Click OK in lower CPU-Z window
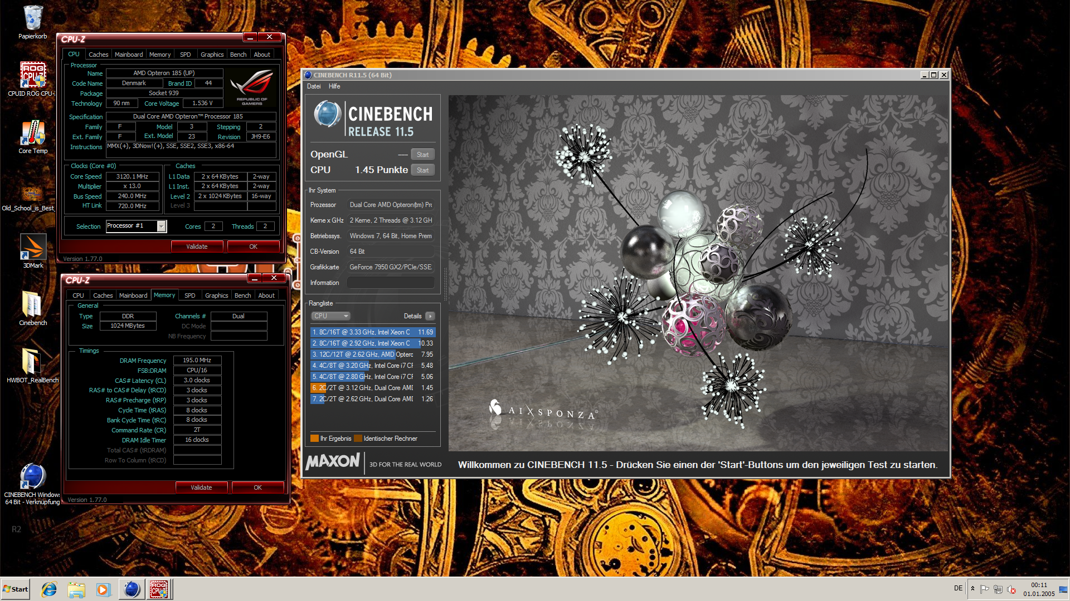Image resolution: width=1070 pixels, height=601 pixels. click(x=258, y=487)
